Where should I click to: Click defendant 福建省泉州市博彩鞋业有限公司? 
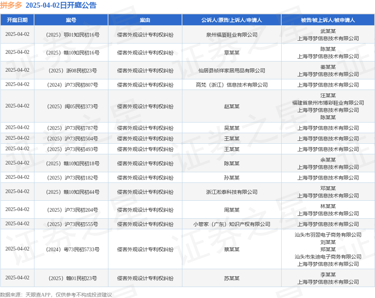328,103
